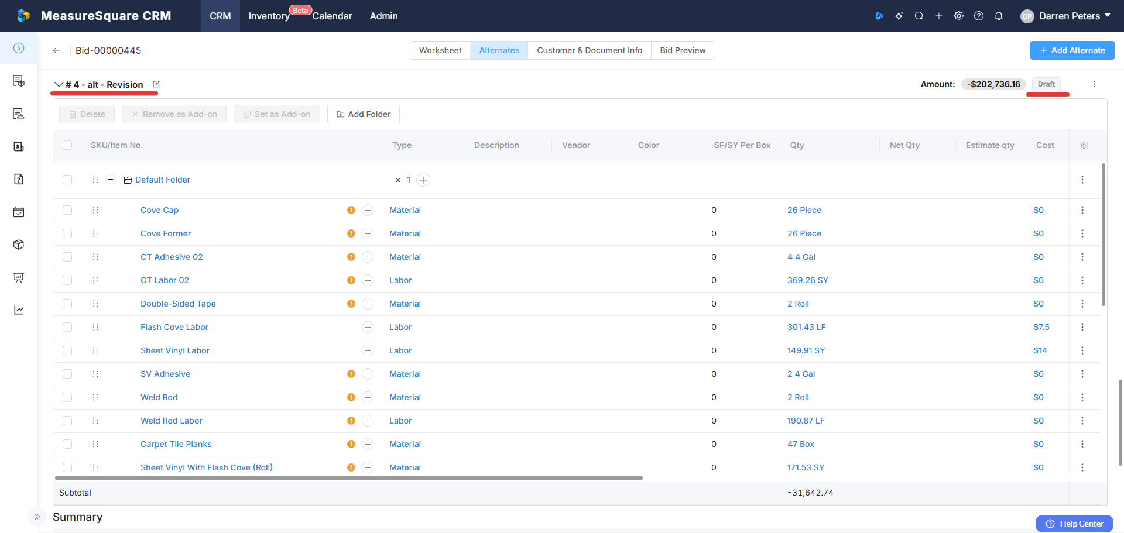Expand the left sidebar with double chevron
The width and height of the screenshot is (1124, 533).
[37, 517]
